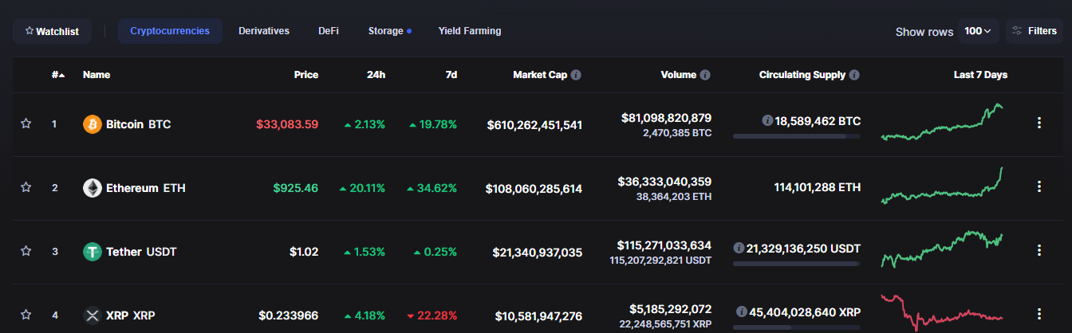The height and width of the screenshot is (333, 1072).
Task: Open the Bitcoin row three-dot menu
Action: tap(1038, 123)
